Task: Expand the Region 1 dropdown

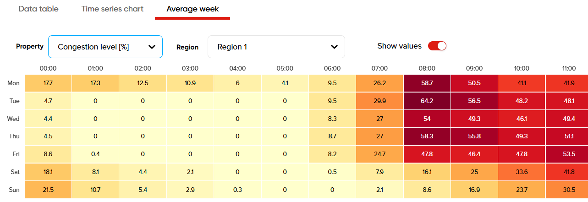Action: coord(276,47)
